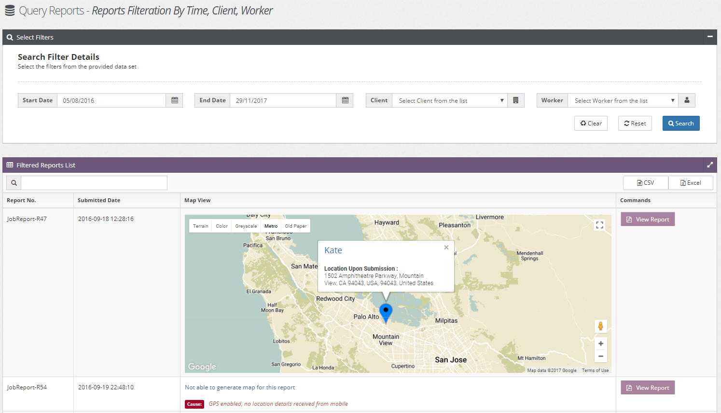Click the Filtered Reports List header title
This screenshot has width=721, height=413.
point(46,165)
